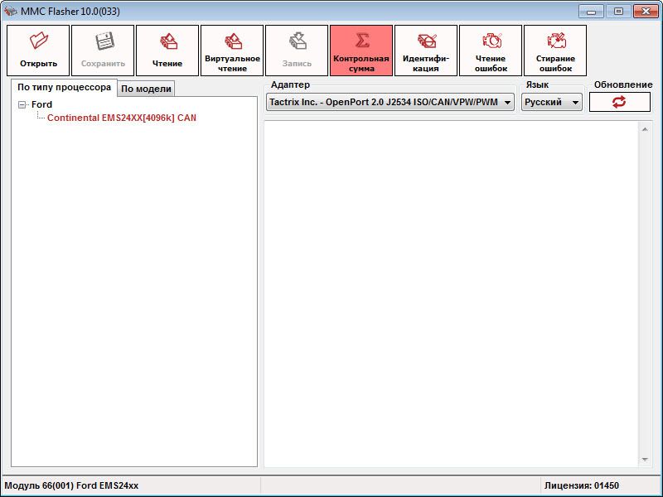Viewport: 663px width, 497px height.
Task: Open the Язык language dropdown
Action: [573, 102]
